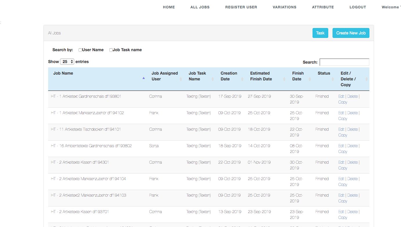Delete the Kissen df193701 job
The width and height of the screenshot is (401, 227).
tap(352, 212)
